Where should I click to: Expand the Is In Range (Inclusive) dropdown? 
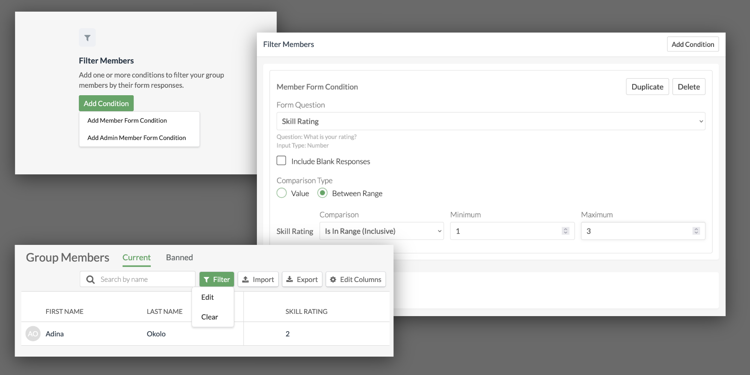pos(381,231)
